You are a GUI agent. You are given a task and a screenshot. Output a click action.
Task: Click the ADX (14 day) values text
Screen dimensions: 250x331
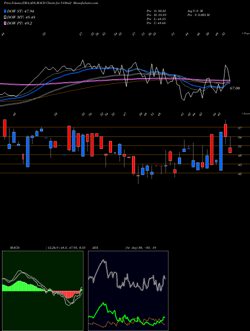(140, 247)
